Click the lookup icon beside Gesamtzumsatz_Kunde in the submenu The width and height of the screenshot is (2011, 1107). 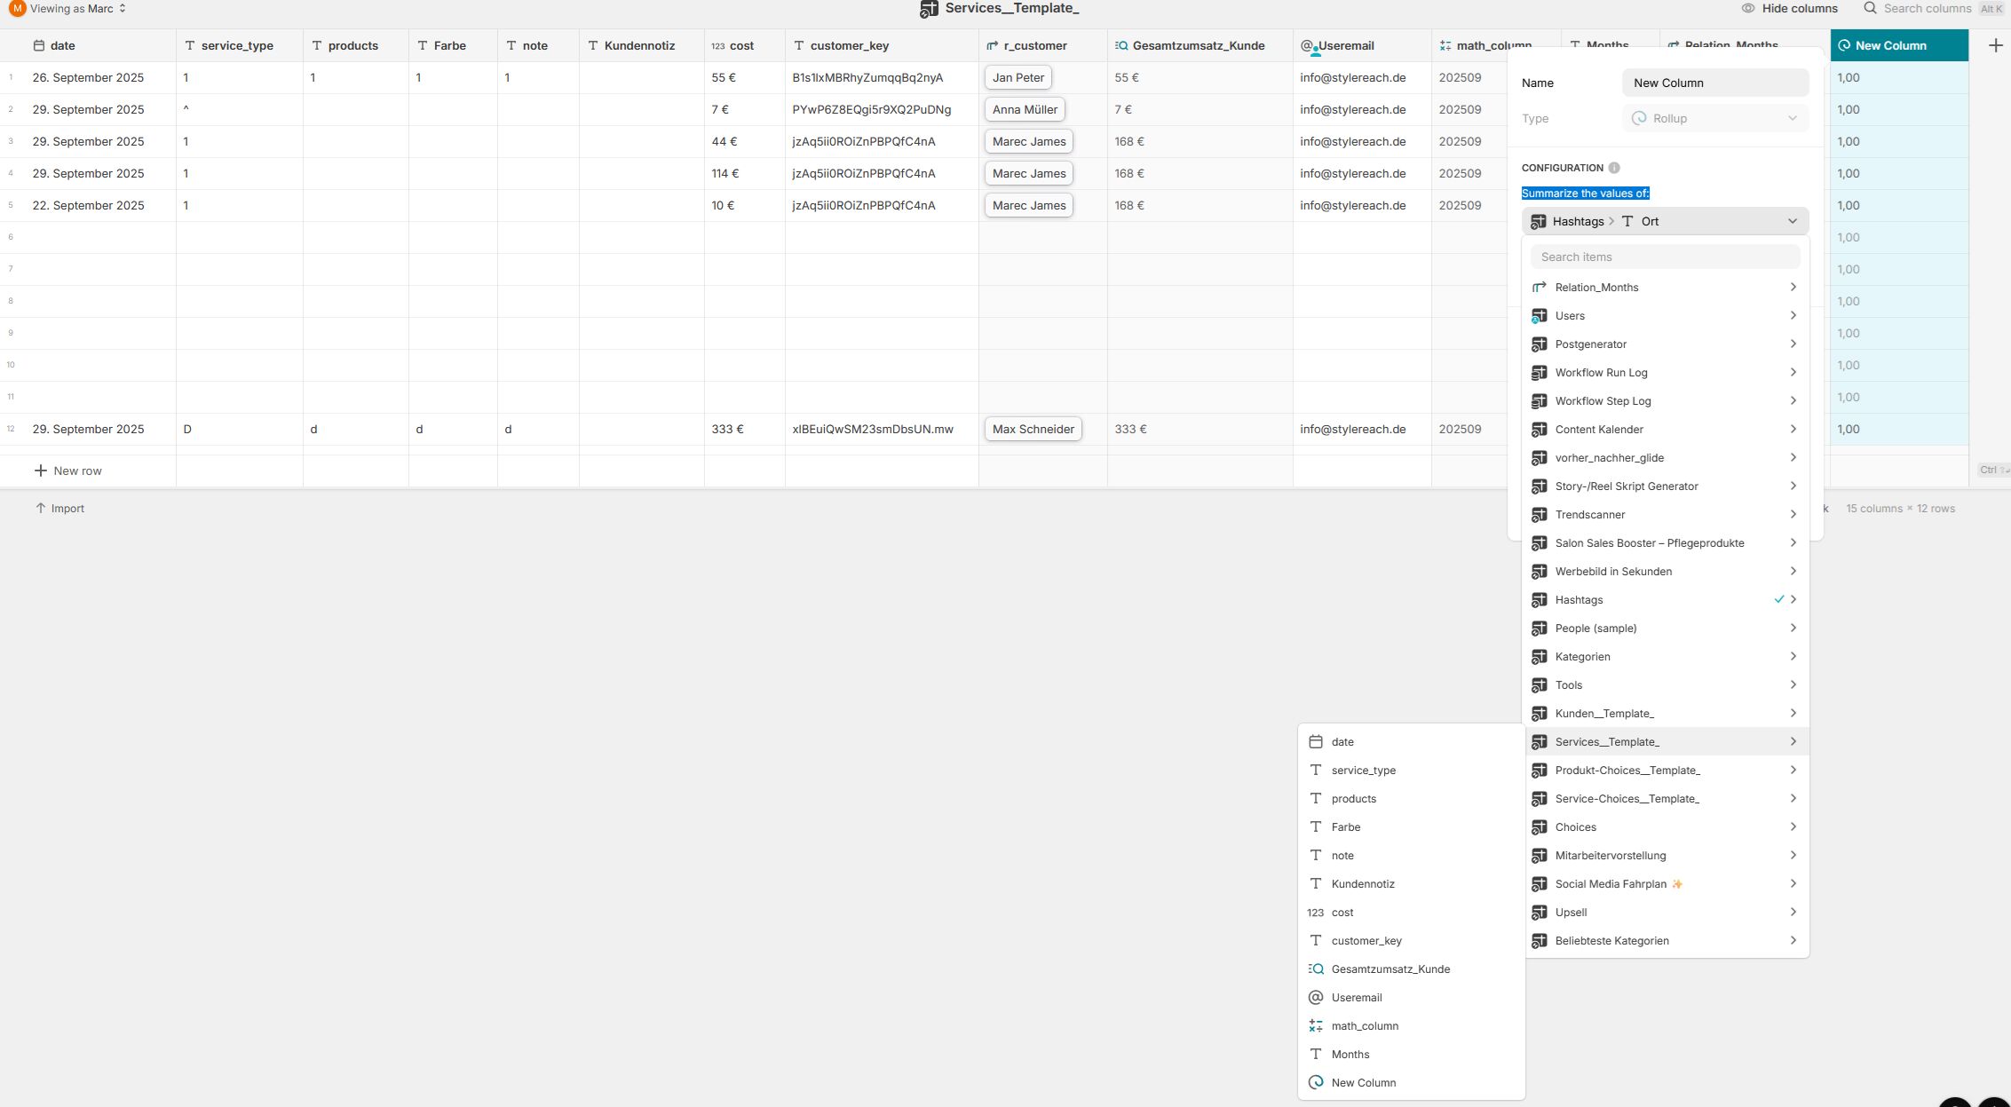[x=1316, y=969]
